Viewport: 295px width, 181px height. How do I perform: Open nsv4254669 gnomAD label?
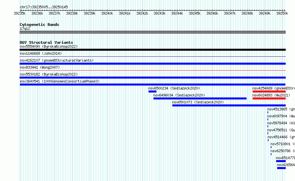pyautogui.click(x=273, y=88)
